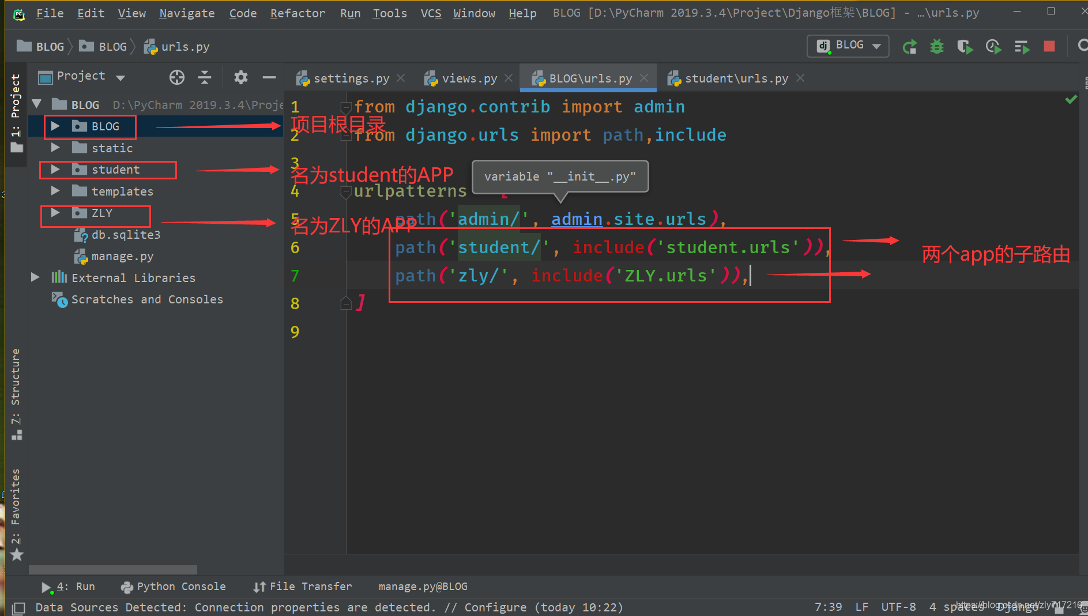Run with coverage shield icon
Image resolution: width=1088 pixels, height=616 pixels.
pyautogui.click(x=965, y=47)
